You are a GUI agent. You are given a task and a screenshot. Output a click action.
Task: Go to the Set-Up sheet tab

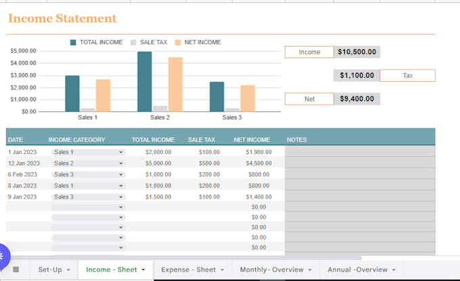[x=50, y=270]
